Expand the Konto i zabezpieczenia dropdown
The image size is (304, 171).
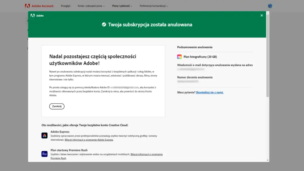coord(91,6)
